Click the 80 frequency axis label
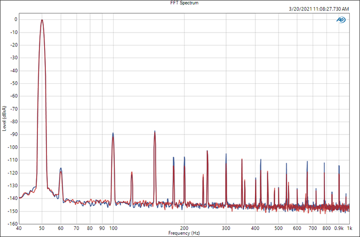 coord(90,228)
